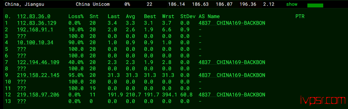The image size is (348, 109).
Task: Click the Wrst column header
Action: [168, 17]
